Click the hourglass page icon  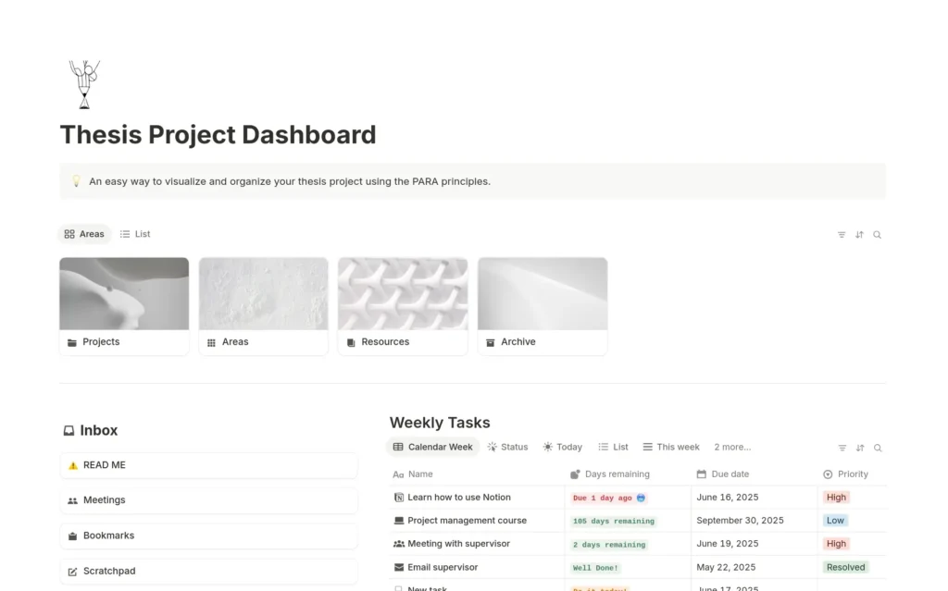point(84,84)
